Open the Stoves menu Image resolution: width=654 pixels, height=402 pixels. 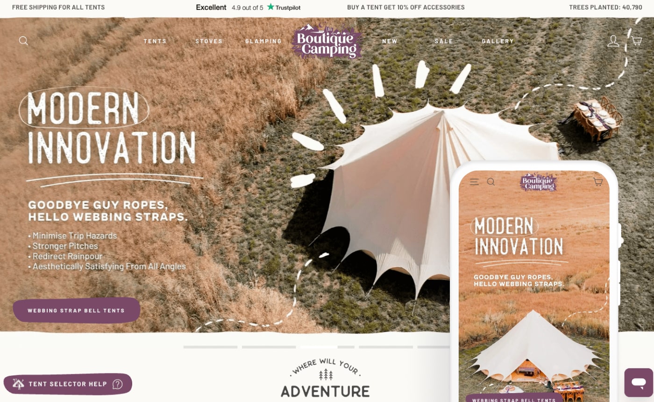[x=209, y=41]
